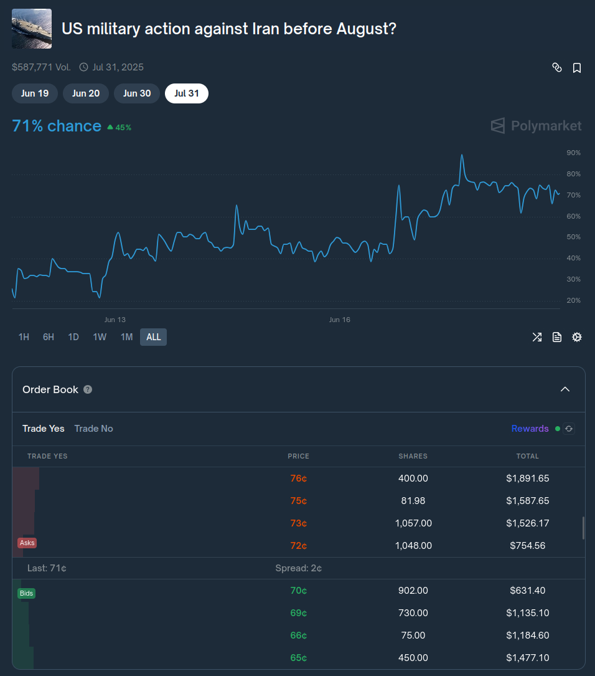
Task: Click the 81.98 shares value
Action: [x=413, y=501]
